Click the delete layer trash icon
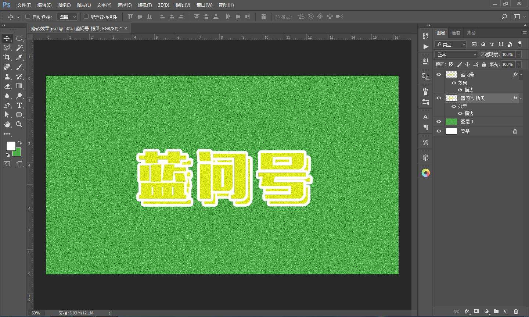 [x=516, y=311]
